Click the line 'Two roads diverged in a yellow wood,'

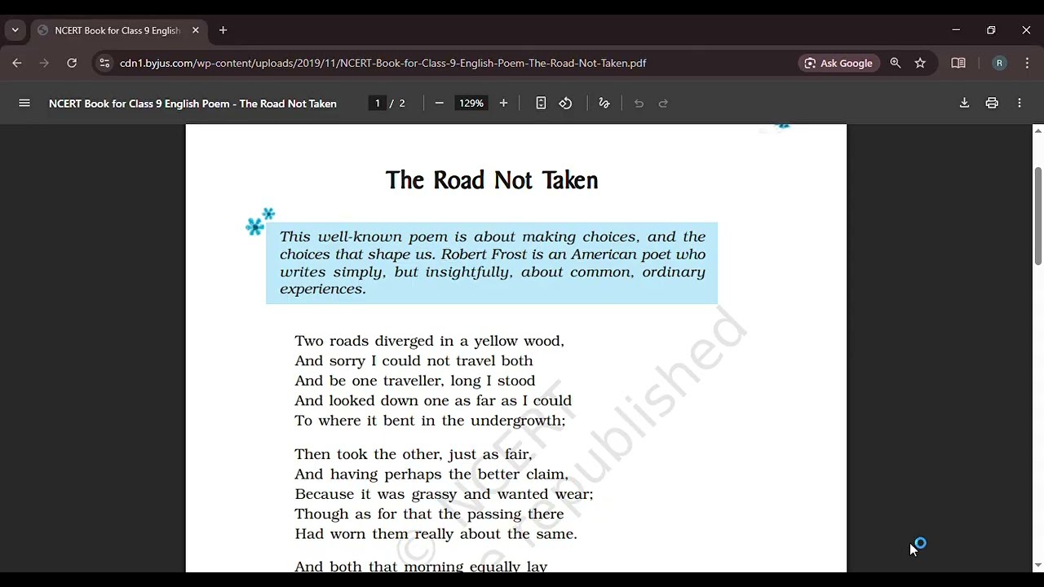tap(429, 341)
